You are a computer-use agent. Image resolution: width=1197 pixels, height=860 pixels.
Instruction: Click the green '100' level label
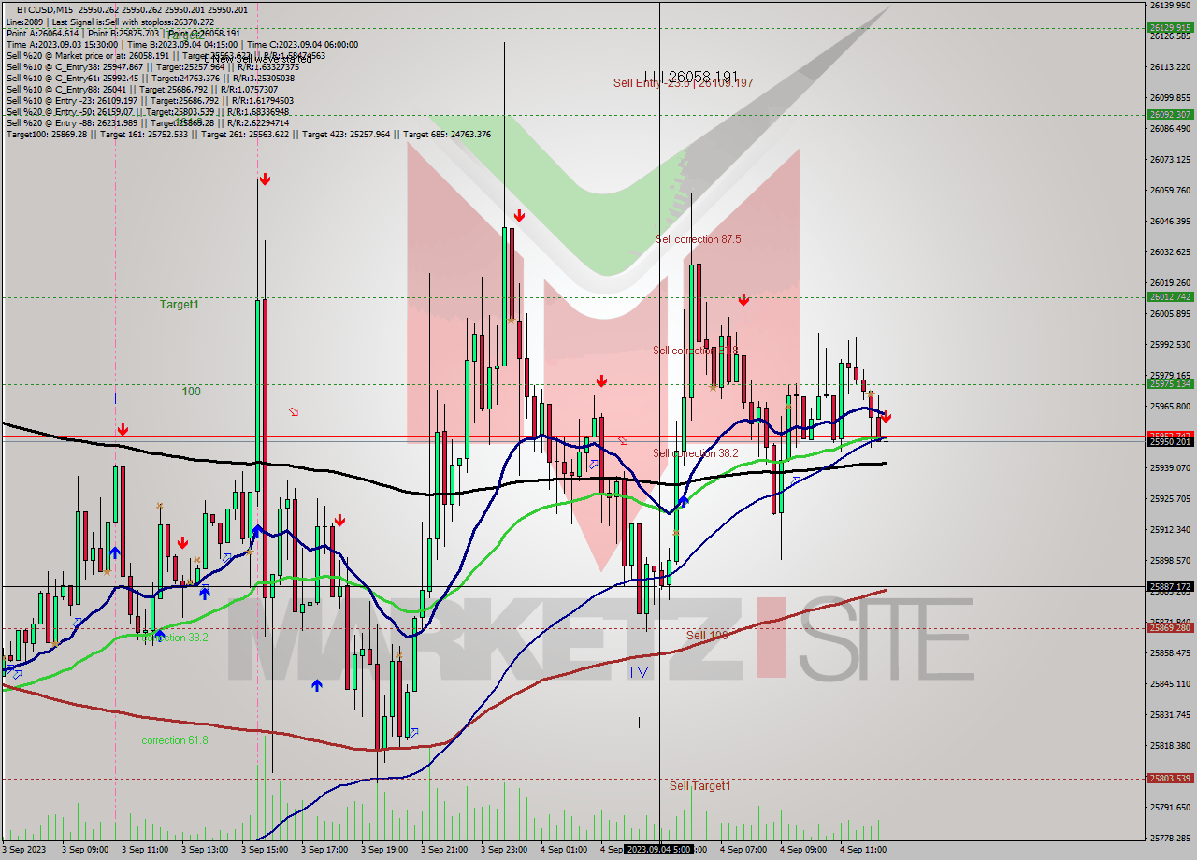[191, 392]
